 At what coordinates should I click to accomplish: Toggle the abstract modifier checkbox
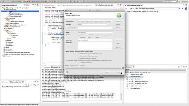79,37
